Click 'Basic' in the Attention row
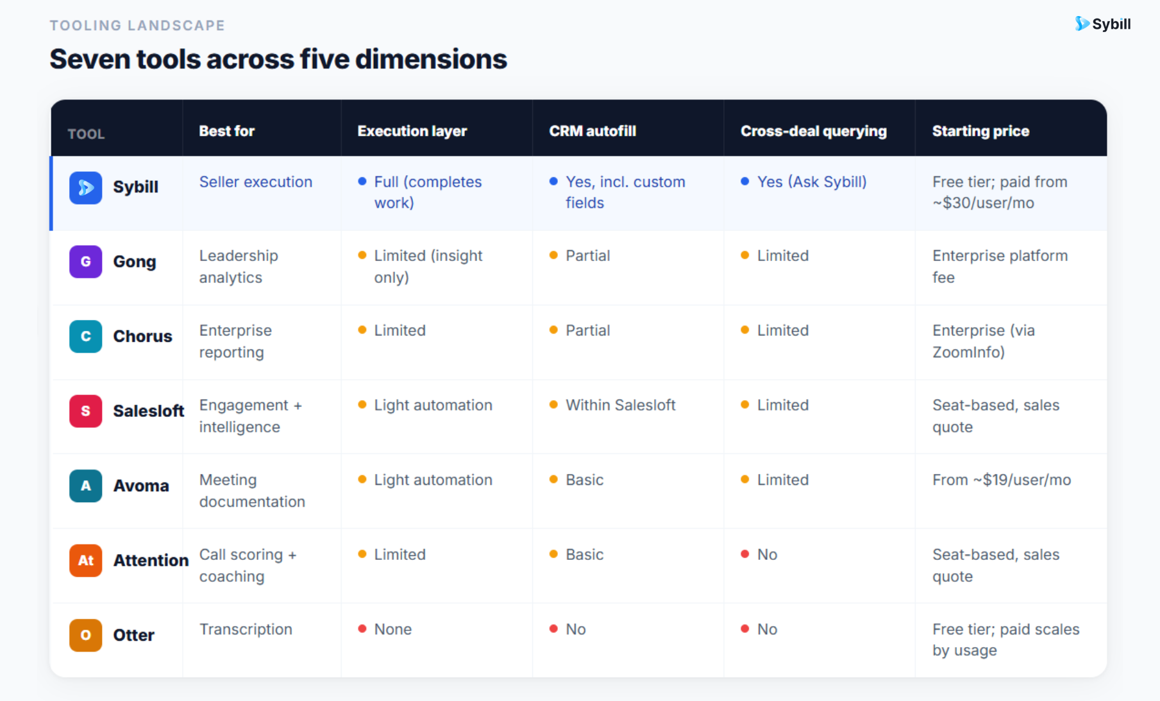Screen dimensions: 1160x701 [x=584, y=555]
